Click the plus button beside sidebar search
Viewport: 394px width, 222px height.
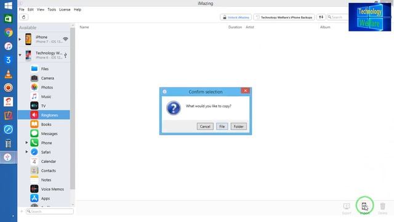[x=22, y=211]
